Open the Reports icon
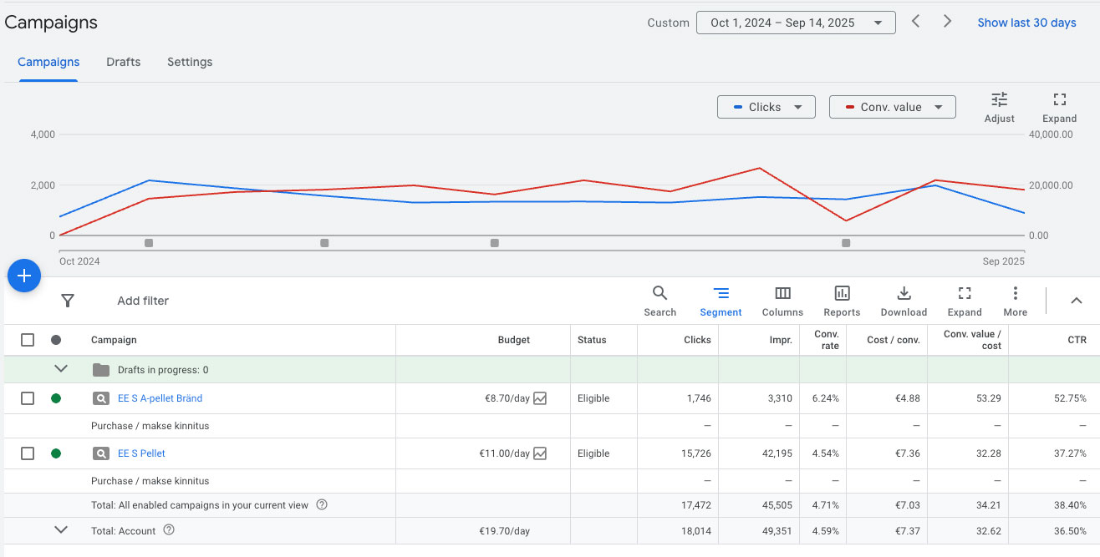Viewport: 1100px width, 557px height. coord(842,301)
